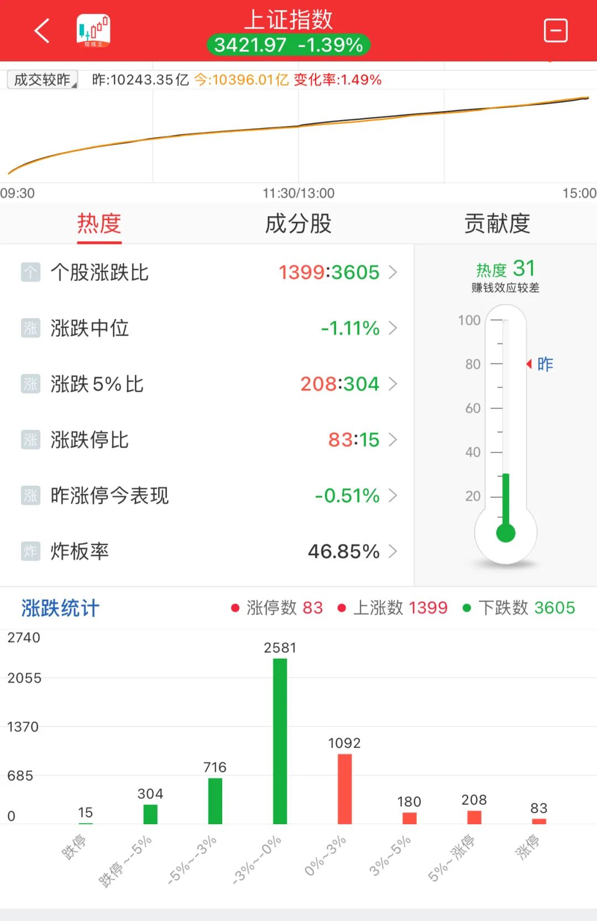This screenshot has height=921, width=597.
Task: Open the 成交较昨 dropdown selector
Action: (42, 80)
